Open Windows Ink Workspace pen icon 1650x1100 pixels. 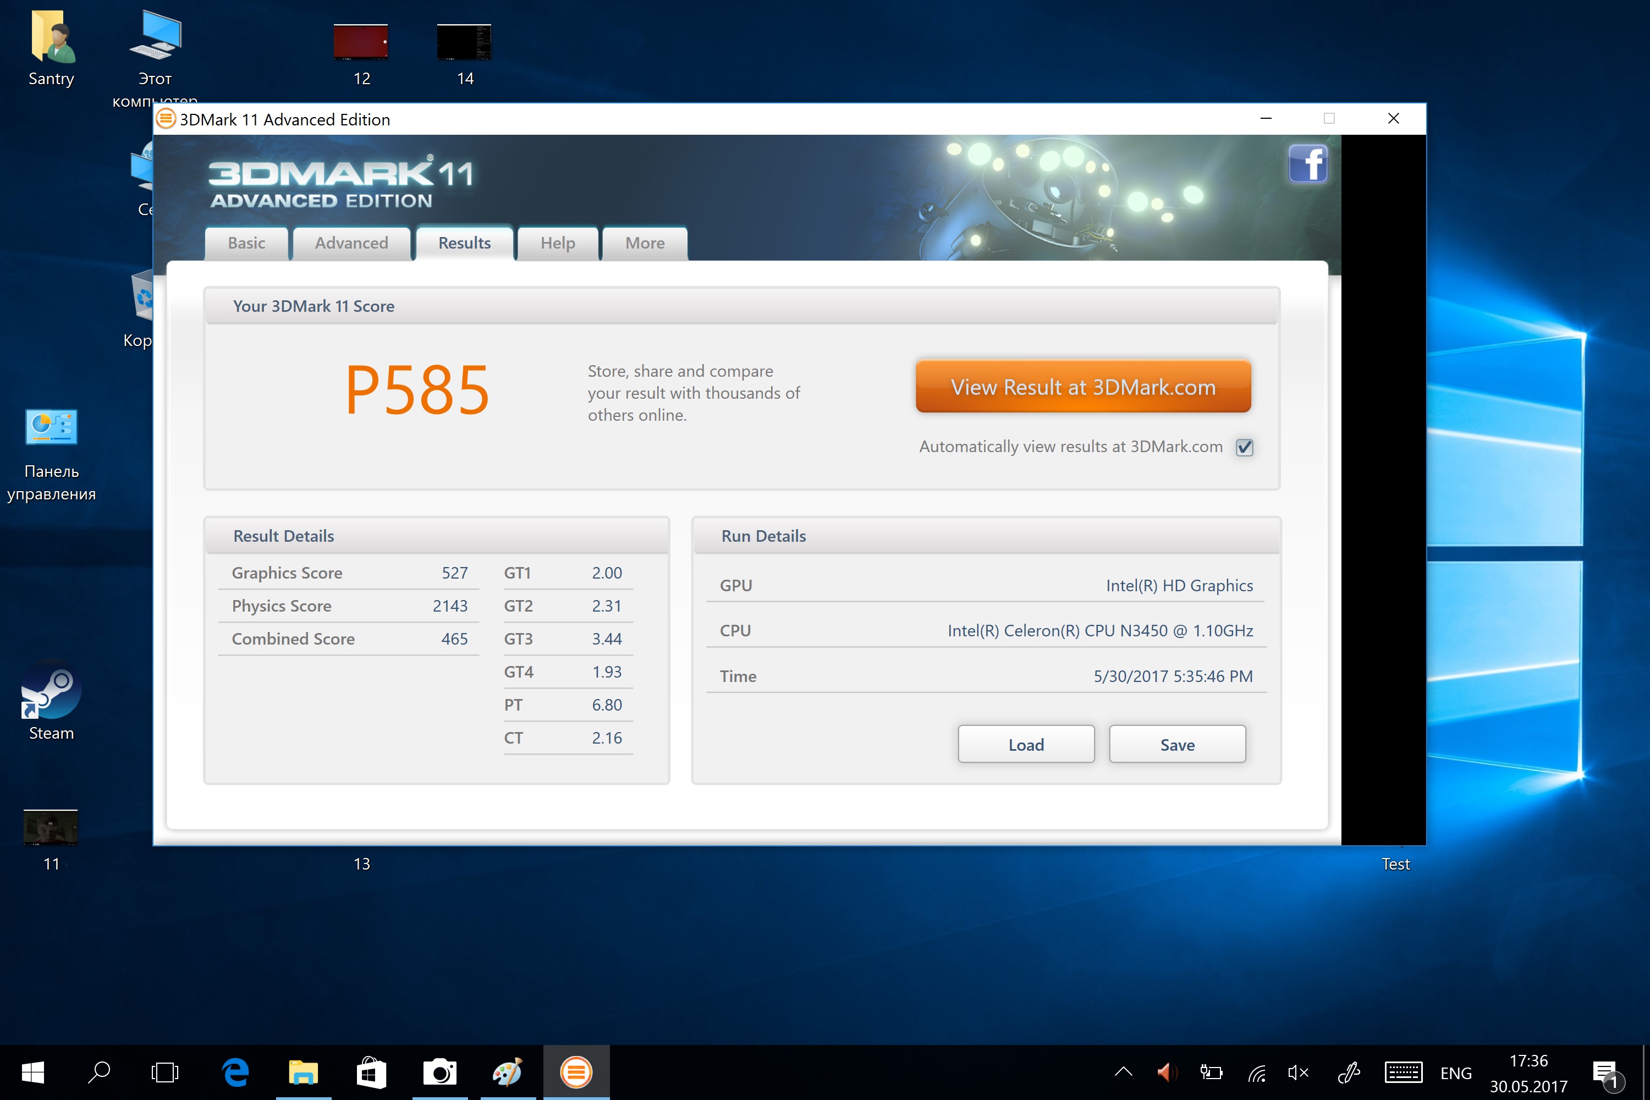[x=1349, y=1072]
